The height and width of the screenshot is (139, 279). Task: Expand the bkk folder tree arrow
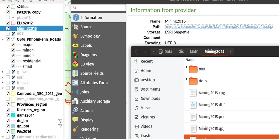pyautogui.click(x=186, y=67)
